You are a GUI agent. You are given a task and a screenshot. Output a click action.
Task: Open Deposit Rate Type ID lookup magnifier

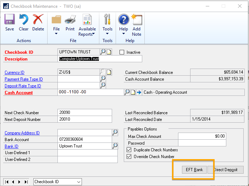pyautogui.click(x=103, y=86)
